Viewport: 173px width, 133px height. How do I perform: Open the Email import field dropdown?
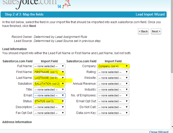point(49,95)
